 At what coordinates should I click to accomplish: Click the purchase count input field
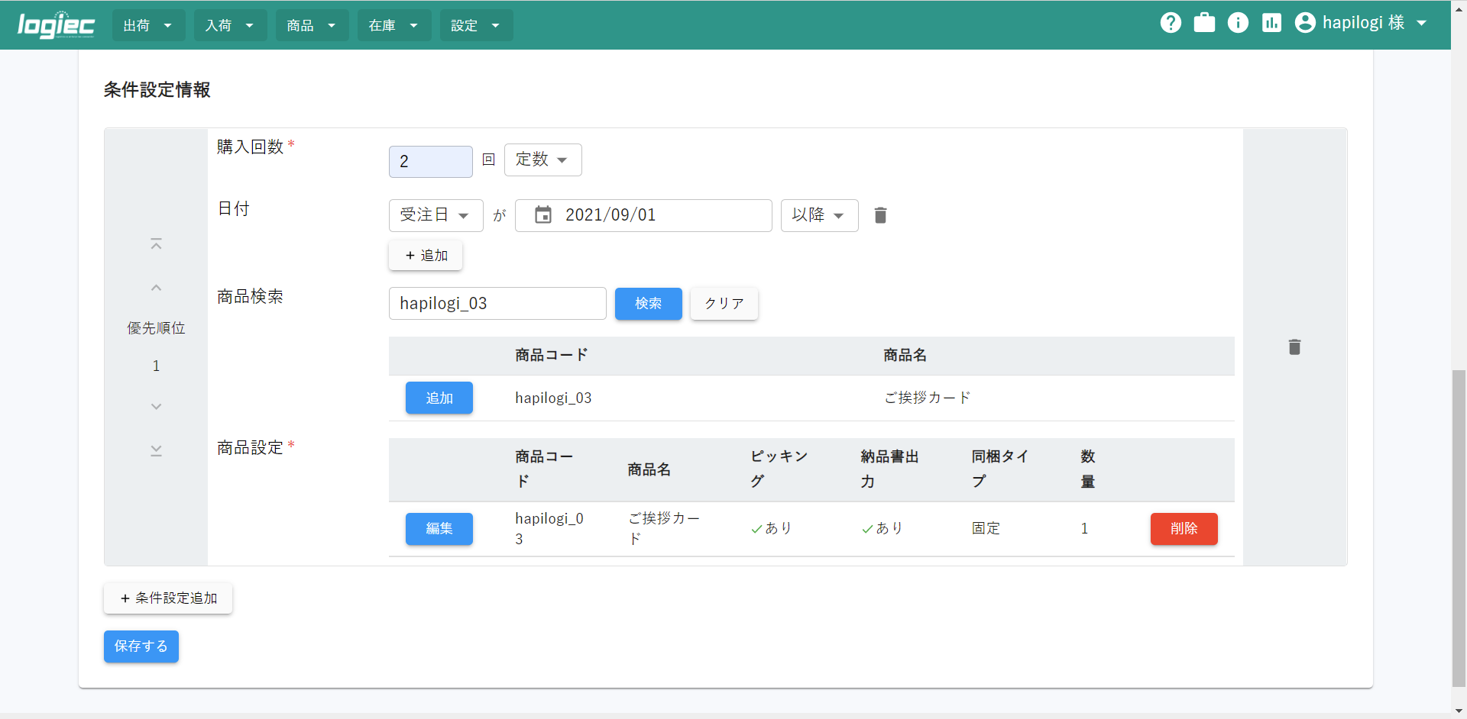tap(430, 161)
